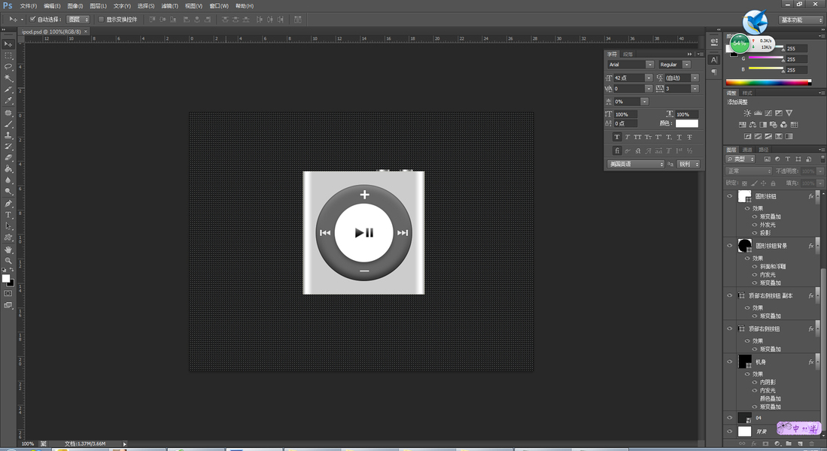Enable the 显示变换控件 checkbox
This screenshot has width=827, height=451.
tap(102, 20)
